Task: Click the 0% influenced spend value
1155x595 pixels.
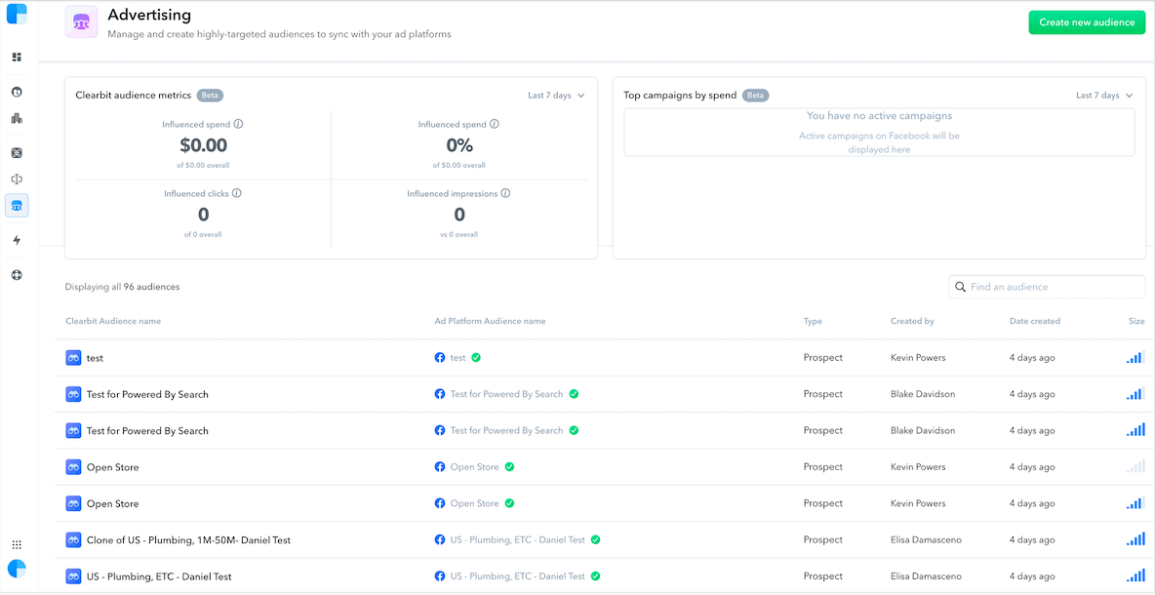Action: [x=458, y=145]
